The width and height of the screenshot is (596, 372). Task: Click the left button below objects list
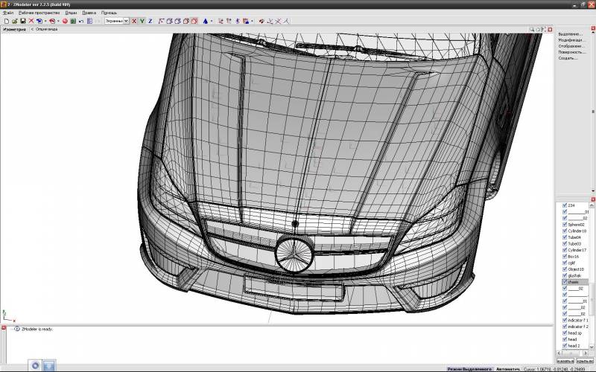(x=565, y=361)
